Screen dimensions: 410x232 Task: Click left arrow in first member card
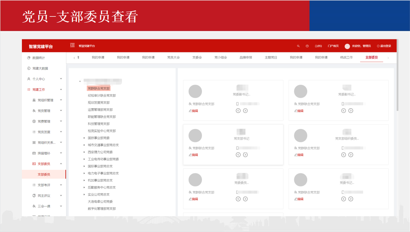pyautogui.click(x=238, y=111)
